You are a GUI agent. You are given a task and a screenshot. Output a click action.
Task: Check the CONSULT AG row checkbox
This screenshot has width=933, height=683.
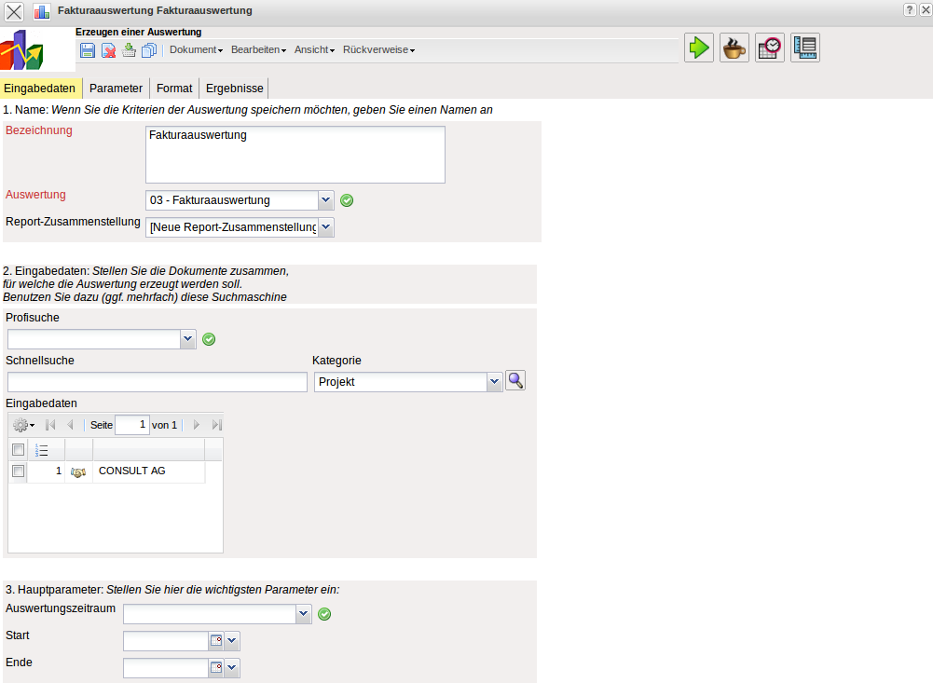(19, 471)
